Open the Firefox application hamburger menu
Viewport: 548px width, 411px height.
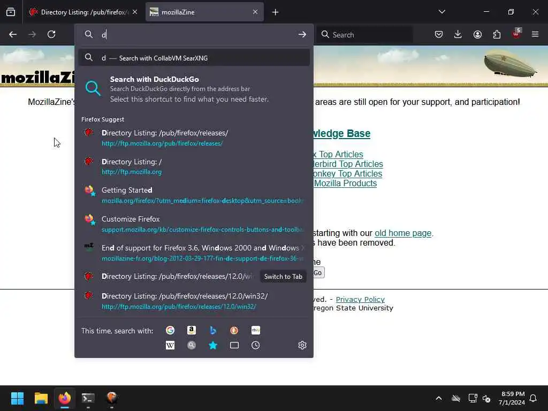click(x=535, y=34)
